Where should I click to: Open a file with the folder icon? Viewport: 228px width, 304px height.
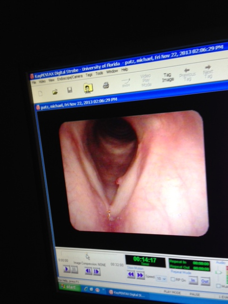tap(55, 92)
